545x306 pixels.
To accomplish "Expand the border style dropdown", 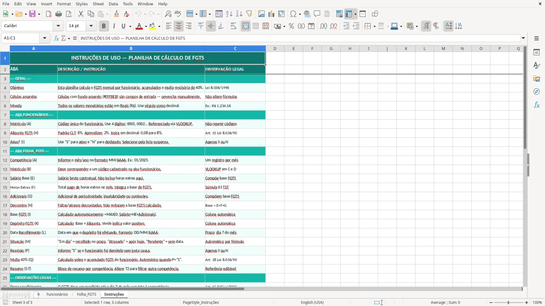I will tap(387, 26).
